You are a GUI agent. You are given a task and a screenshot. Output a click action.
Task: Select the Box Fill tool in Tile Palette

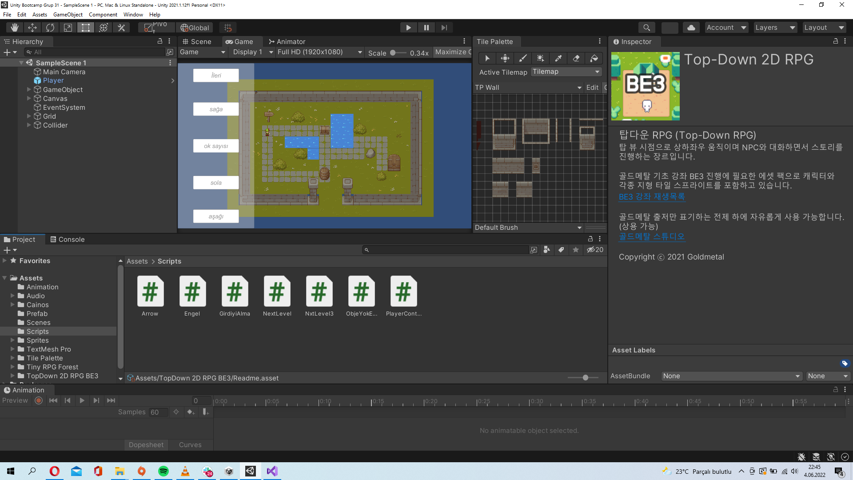(540, 58)
